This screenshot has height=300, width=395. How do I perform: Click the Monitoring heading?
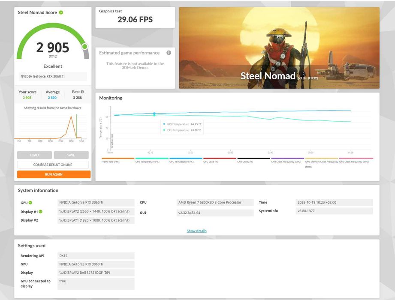coord(111,98)
